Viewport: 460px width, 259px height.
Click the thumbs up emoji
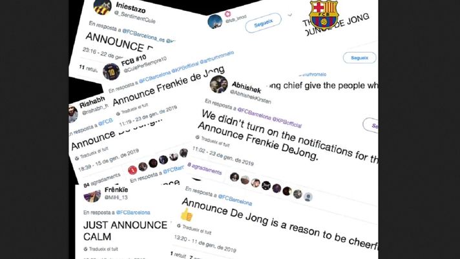coord(187,216)
